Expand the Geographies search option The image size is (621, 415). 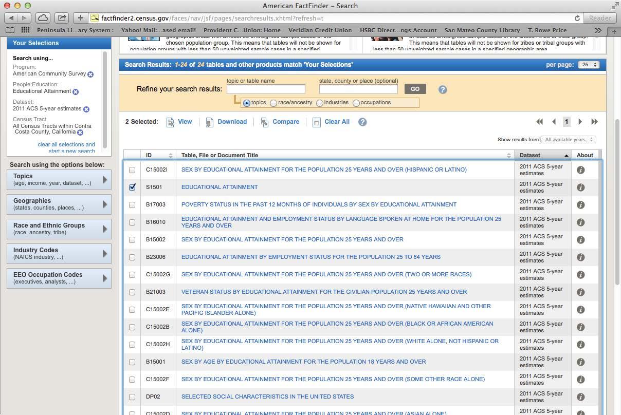(59, 204)
